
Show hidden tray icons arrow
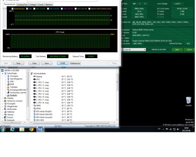[163, 130]
